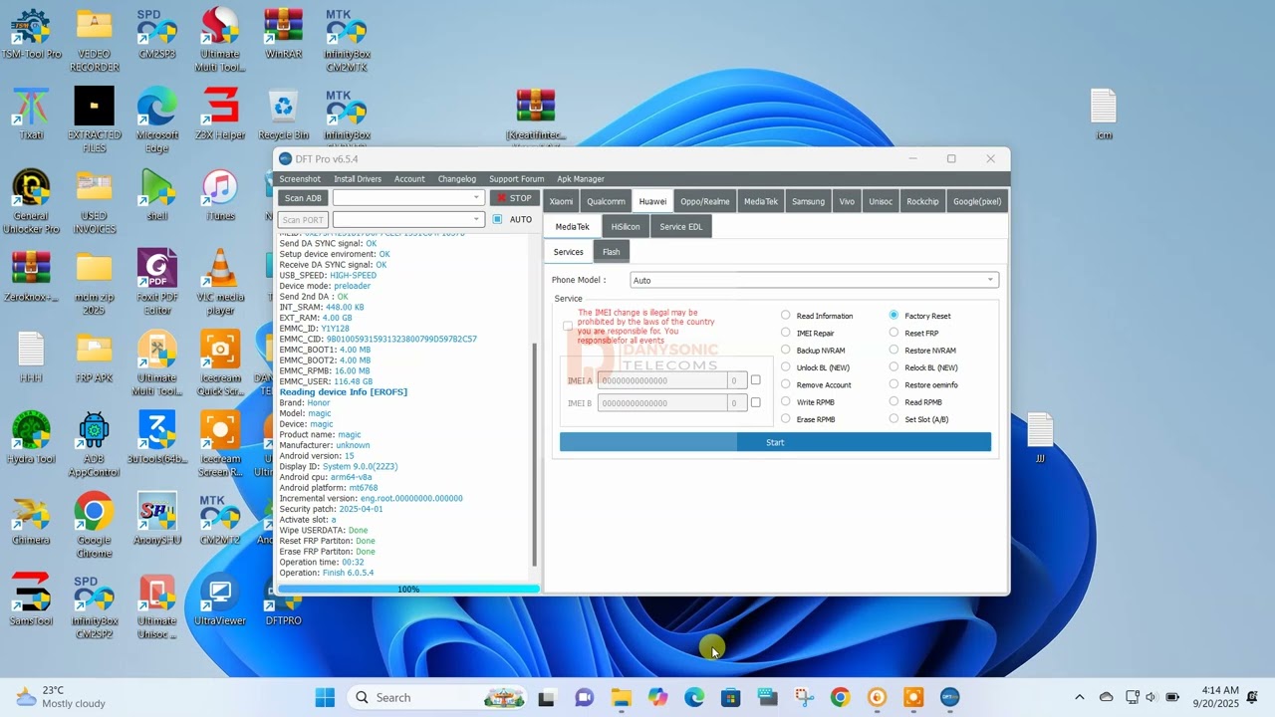
Task: Select the CM2MT2 desktop shortcut
Action: [219, 519]
